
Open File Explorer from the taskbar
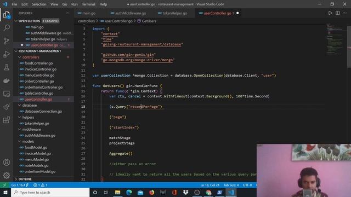(x=117, y=192)
